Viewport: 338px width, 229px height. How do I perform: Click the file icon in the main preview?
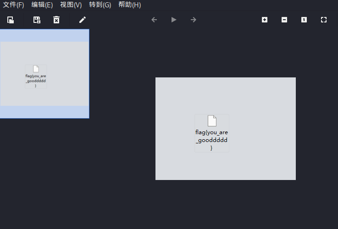211,121
